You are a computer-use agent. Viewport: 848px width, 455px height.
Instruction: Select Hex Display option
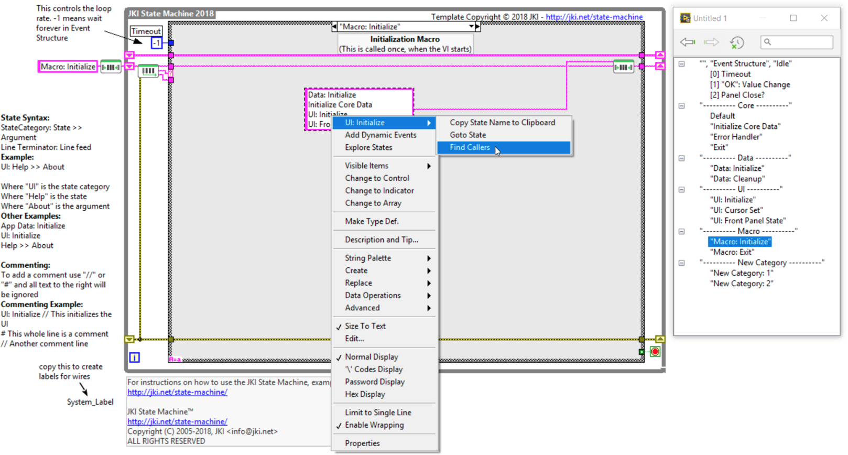(385, 395)
